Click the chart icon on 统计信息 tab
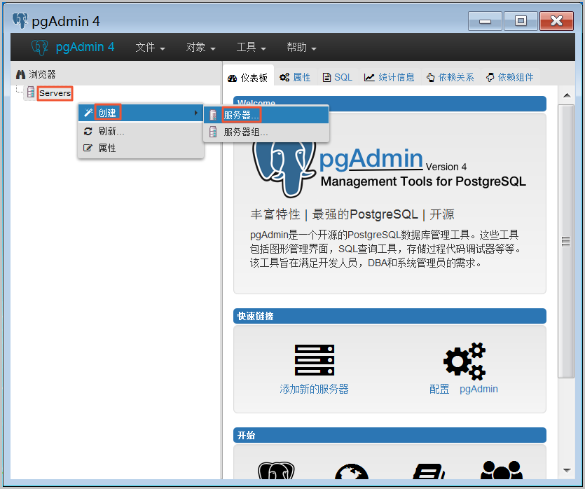This screenshot has height=489, width=585. click(x=369, y=78)
